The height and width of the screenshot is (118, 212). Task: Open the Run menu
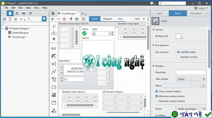[x=21, y=8]
